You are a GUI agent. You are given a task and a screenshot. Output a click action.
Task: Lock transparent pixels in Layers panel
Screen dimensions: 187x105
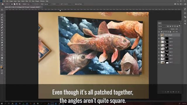[x=162, y=32]
